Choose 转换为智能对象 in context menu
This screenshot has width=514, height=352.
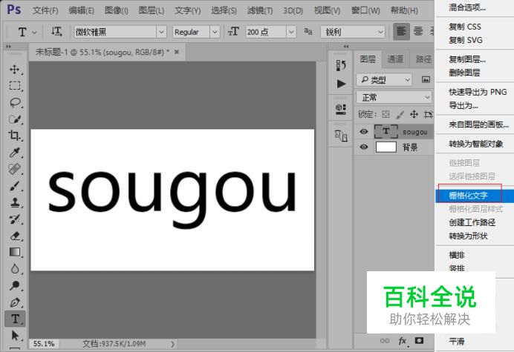(475, 144)
